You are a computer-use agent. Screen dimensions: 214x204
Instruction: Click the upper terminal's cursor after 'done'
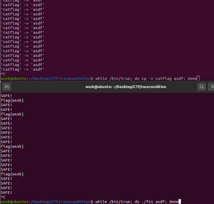(x=198, y=78)
